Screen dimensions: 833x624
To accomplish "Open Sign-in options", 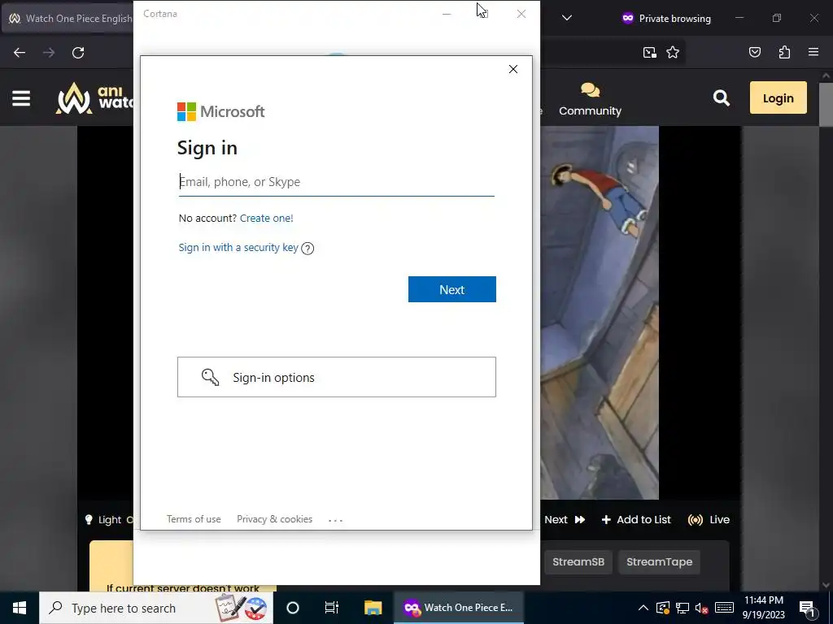I will point(336,377).
